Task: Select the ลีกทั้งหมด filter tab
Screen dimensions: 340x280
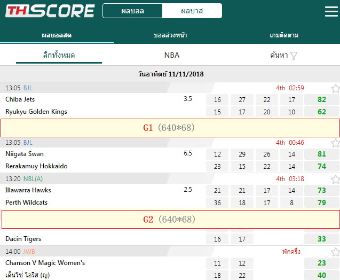Action: [x=59, y=55]
